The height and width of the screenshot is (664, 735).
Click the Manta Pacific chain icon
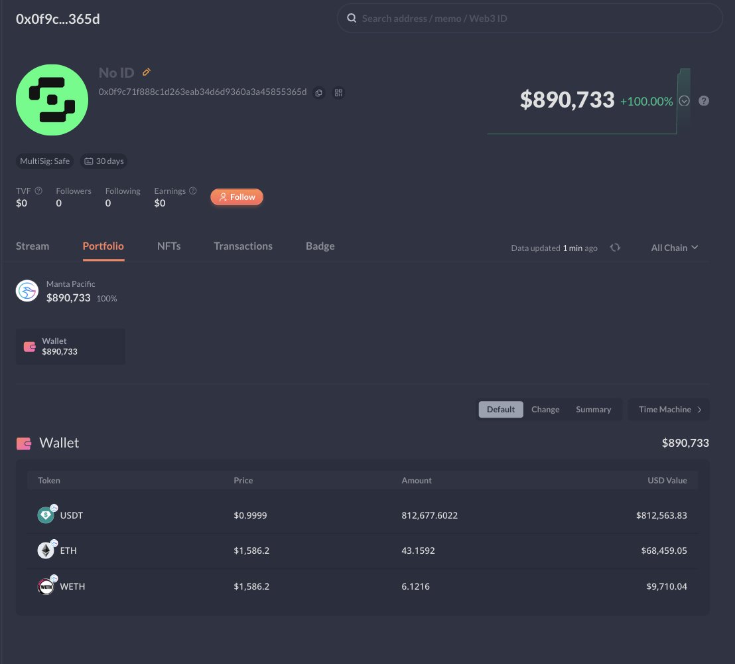click(x=27, y=291)
